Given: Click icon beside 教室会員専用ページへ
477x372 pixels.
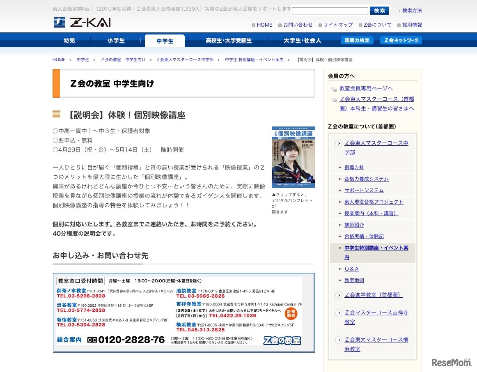Looking at the screenshot, I should [x=334, y=89].
